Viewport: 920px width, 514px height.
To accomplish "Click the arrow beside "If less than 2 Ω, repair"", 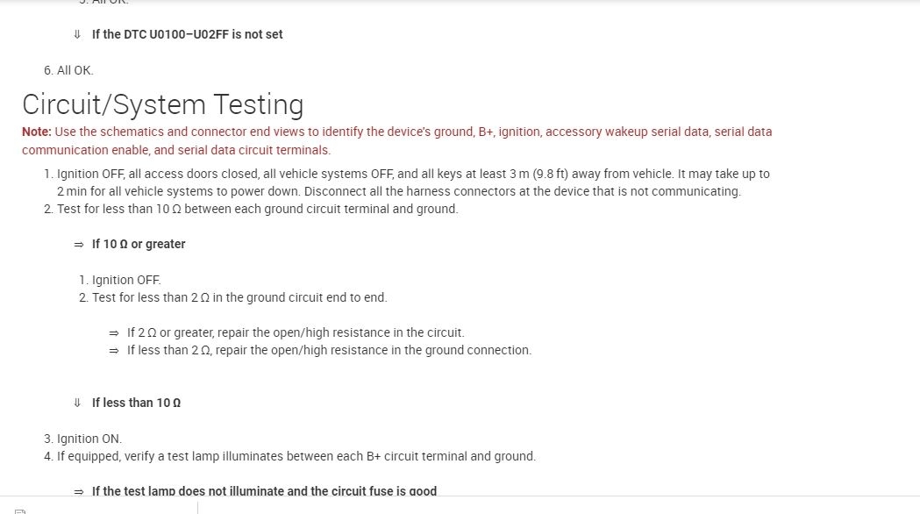I will coord(113,351).
